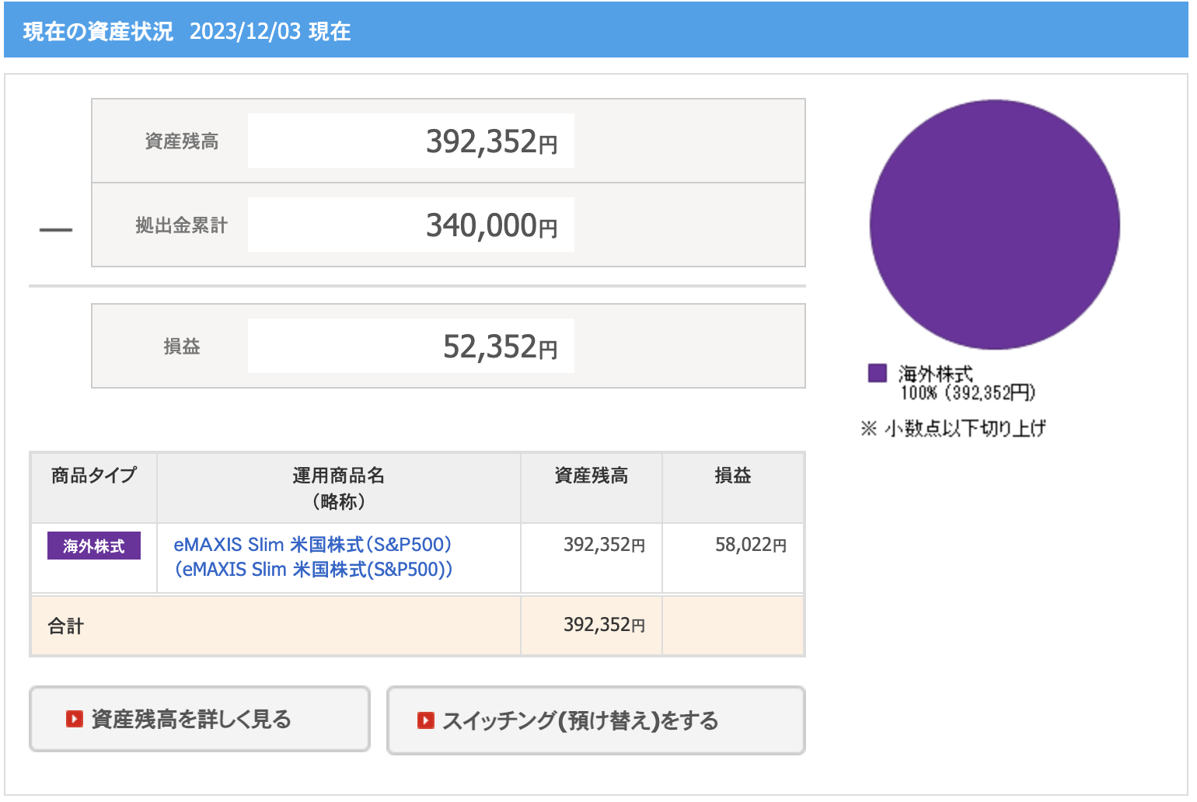Select the 58,022円 profit cell

click(x=750, y=545)
